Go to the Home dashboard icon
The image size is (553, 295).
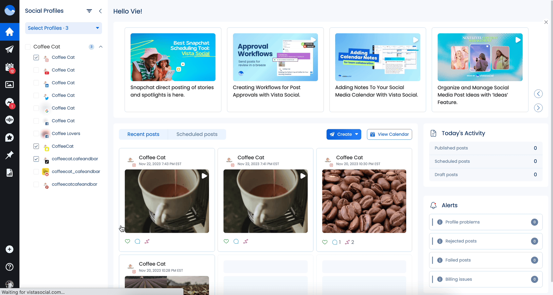pos(9,32)
